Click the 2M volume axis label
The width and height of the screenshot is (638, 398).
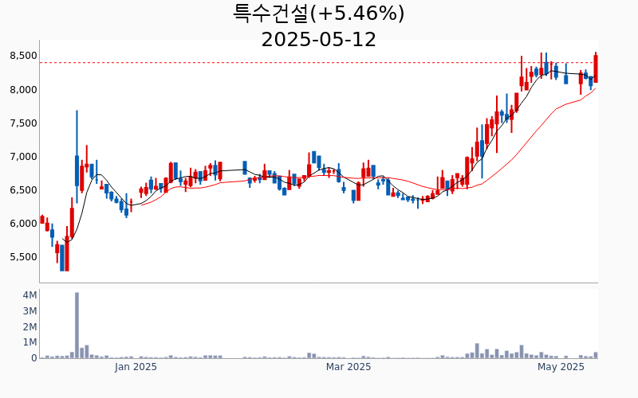30,327
